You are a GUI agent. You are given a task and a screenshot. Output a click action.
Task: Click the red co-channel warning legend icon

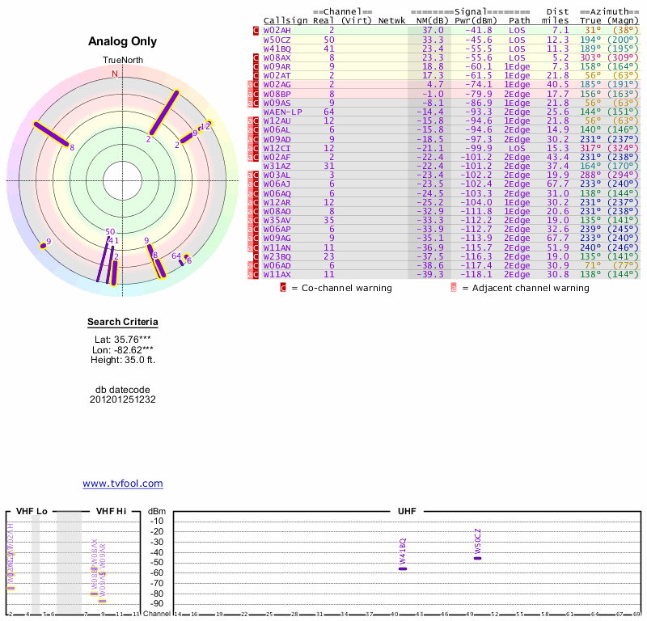click(x=283, y=287)
